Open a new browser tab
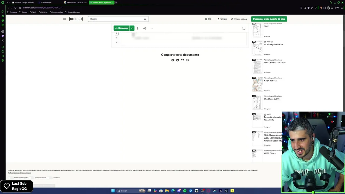The image size is (345, 194). (116, 2)
